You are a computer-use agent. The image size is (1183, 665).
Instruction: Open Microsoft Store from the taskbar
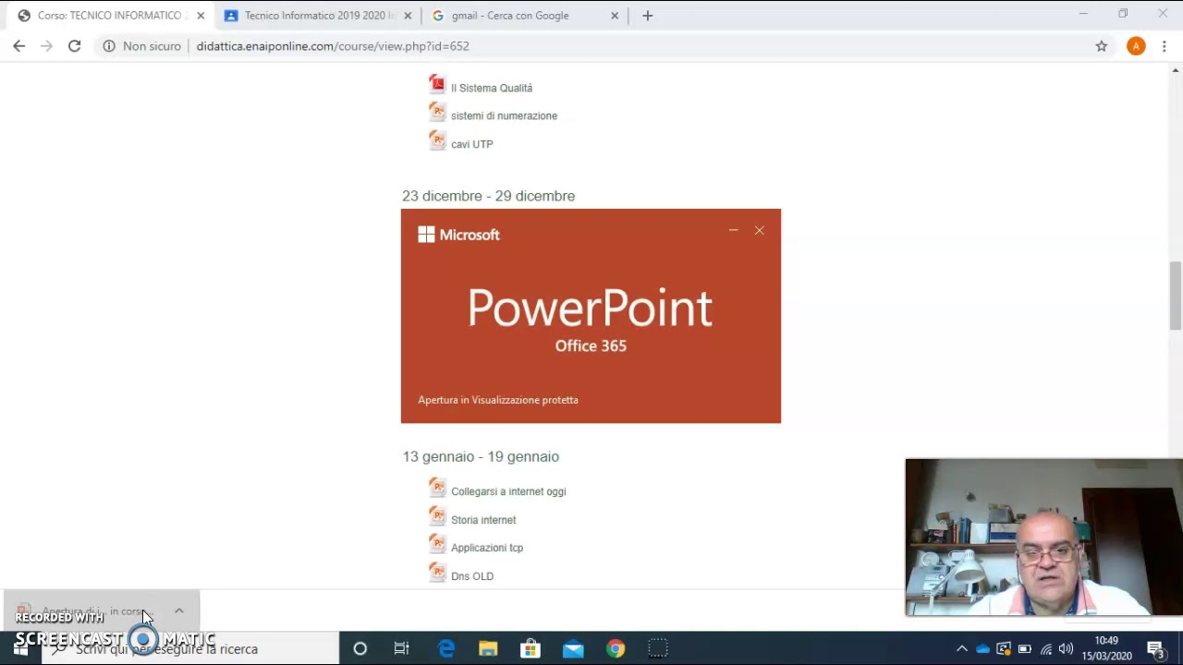pyautogui.click(x=531, y=648)
